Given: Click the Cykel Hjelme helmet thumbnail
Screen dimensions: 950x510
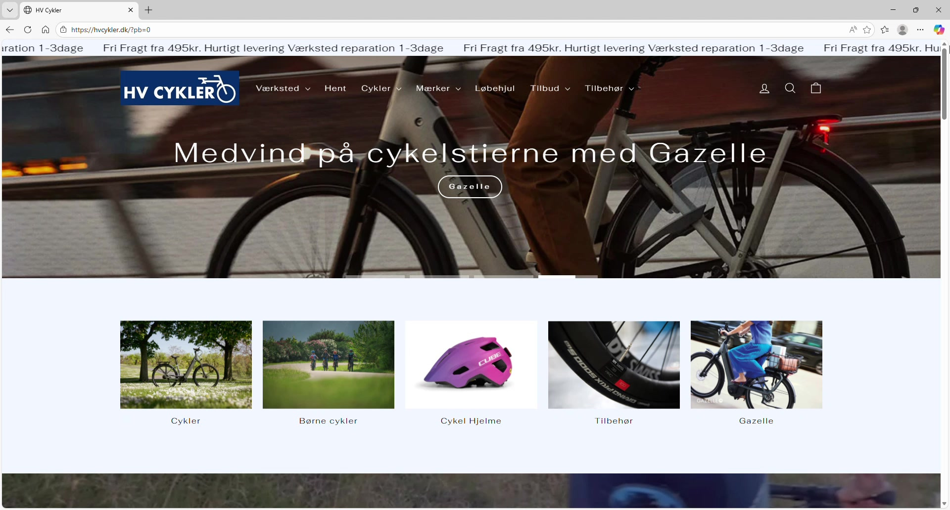Looking at the screenshot, I should click(471, 365).
